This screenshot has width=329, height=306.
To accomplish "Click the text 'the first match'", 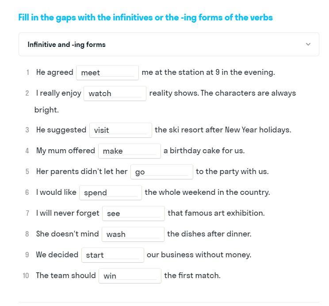I will point(192,275).
